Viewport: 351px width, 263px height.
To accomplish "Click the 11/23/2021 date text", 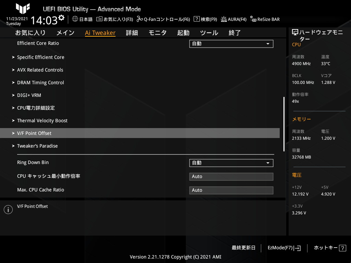I will point(17,19).
